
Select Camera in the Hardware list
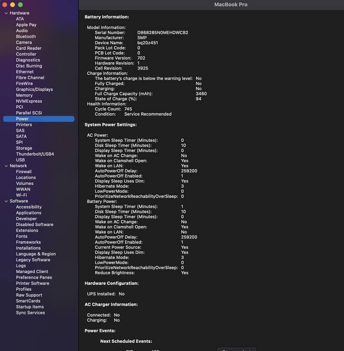point(24,42)
